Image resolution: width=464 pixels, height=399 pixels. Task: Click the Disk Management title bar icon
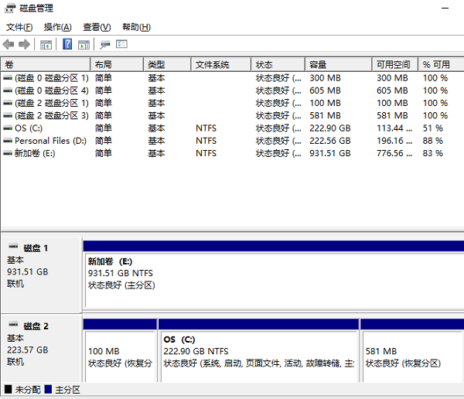(8, 8)
